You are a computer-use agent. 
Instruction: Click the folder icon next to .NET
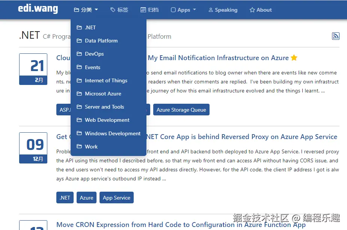tap(79, 27)
